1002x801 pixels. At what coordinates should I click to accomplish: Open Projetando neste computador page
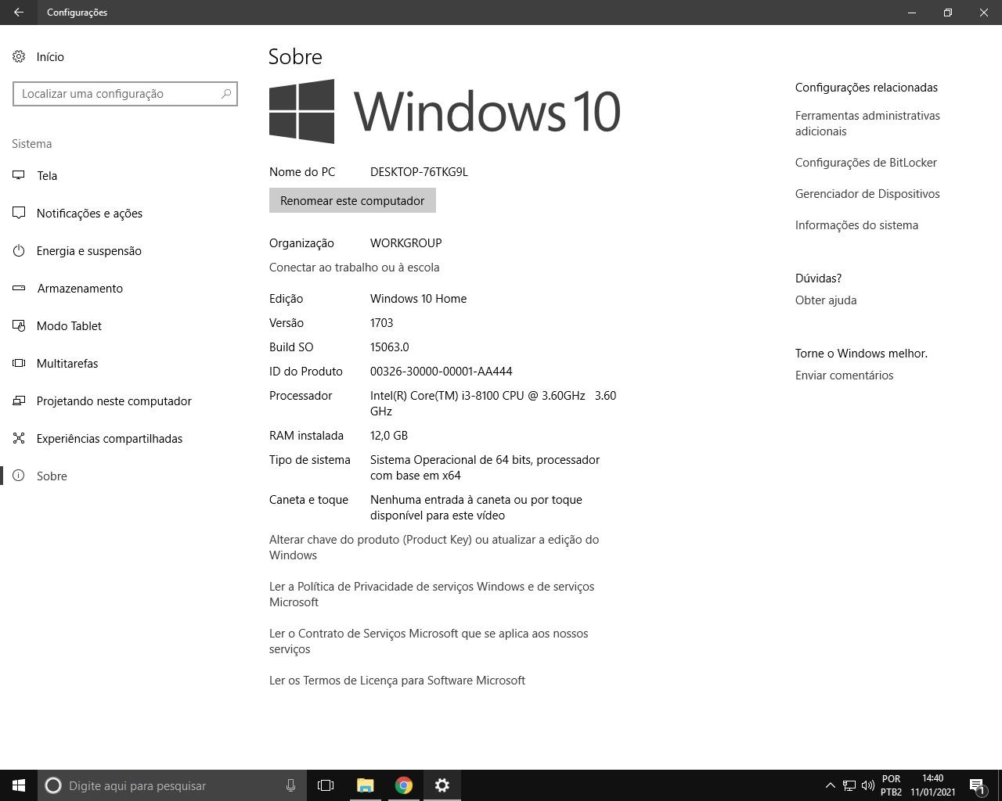[x=125, y=400]
